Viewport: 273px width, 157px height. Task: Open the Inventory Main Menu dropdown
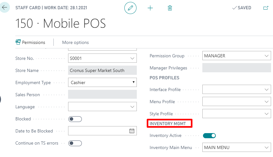267,148
